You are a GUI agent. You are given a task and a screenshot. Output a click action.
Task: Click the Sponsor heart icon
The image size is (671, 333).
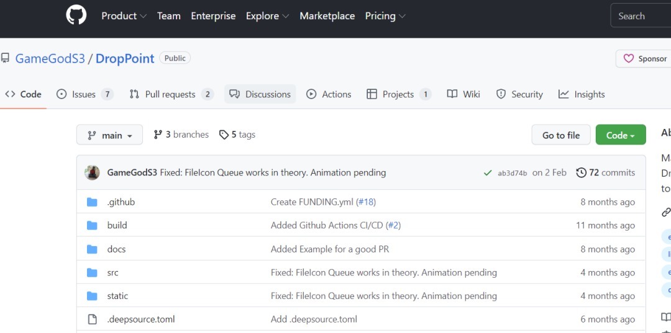click(x=628, y=58)
